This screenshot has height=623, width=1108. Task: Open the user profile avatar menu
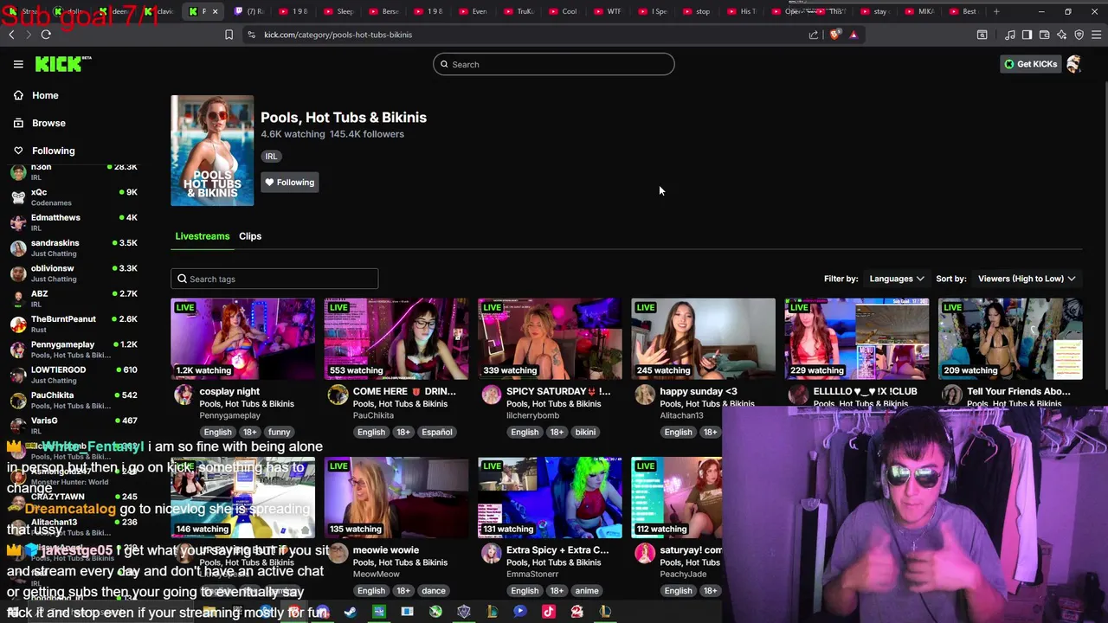[1073, 64]
